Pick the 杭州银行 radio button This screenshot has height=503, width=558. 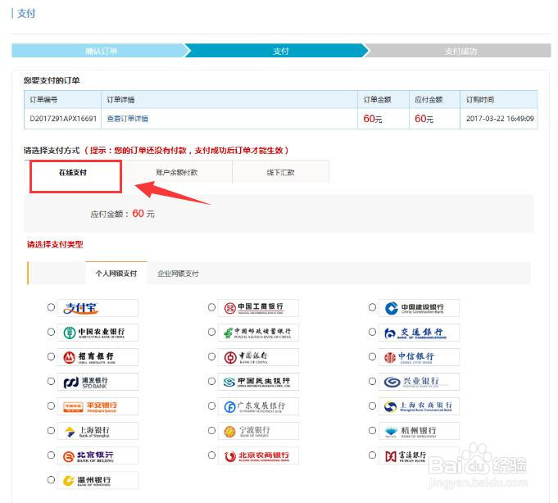coord(372,430)
